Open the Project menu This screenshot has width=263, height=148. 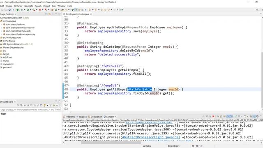[46, 6]
